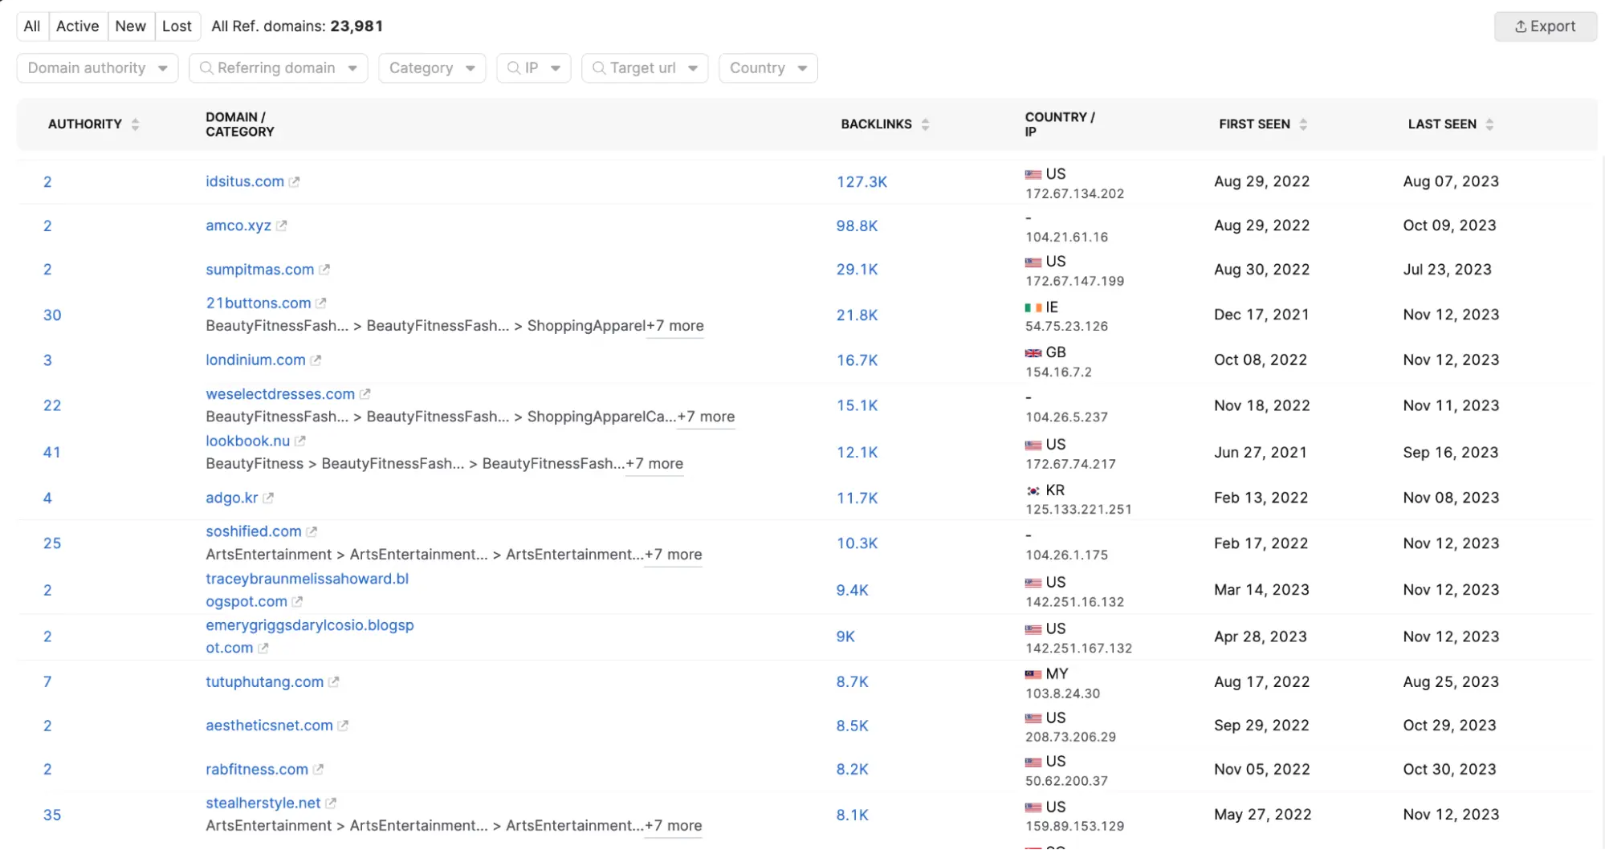
Task: Select the New domains tab
Action: point(130,26)
